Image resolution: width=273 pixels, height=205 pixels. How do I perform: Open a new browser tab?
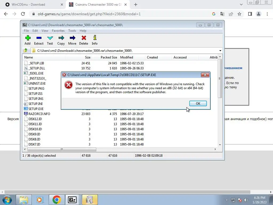pyautogui.click(x=136, y=5)
